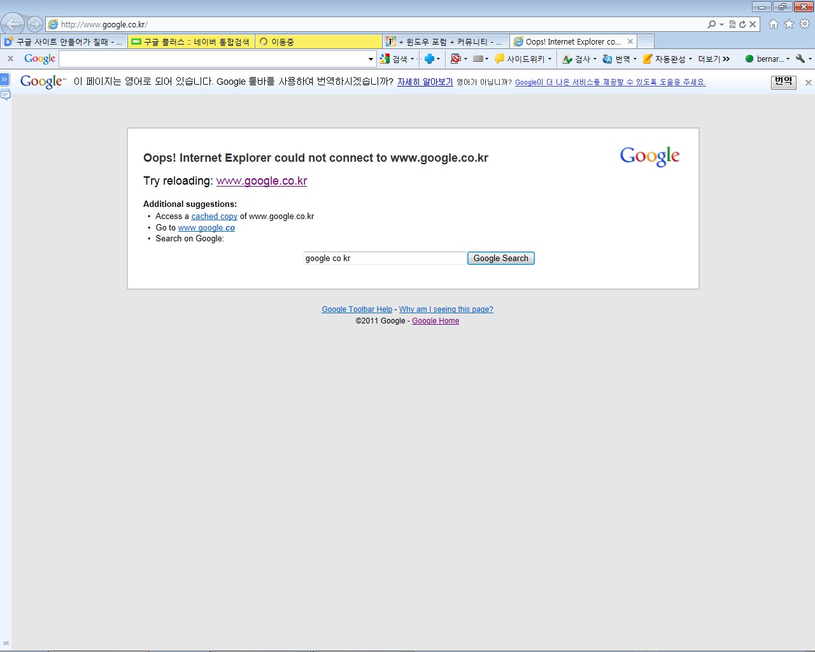Expand the pop-up blocker dropdown arrow

465,59
